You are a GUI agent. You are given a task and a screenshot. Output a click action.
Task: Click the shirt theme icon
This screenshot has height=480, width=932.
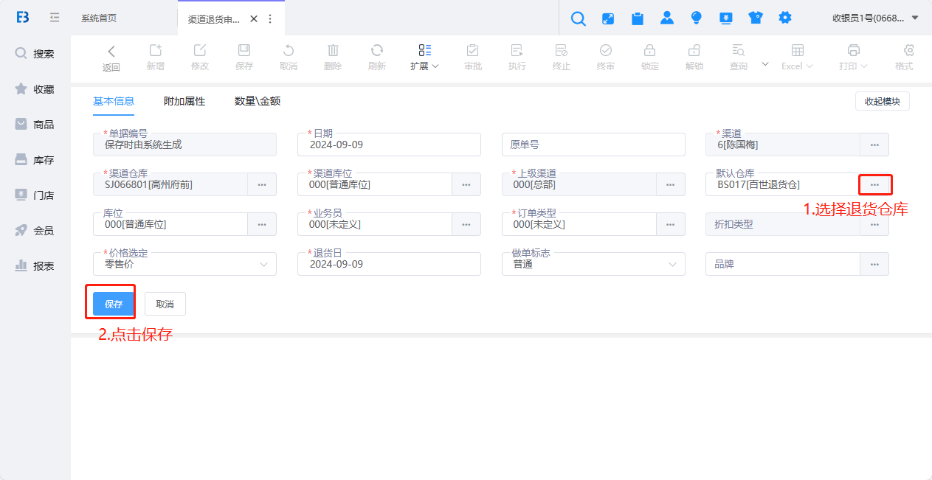(x=756, y=18)
